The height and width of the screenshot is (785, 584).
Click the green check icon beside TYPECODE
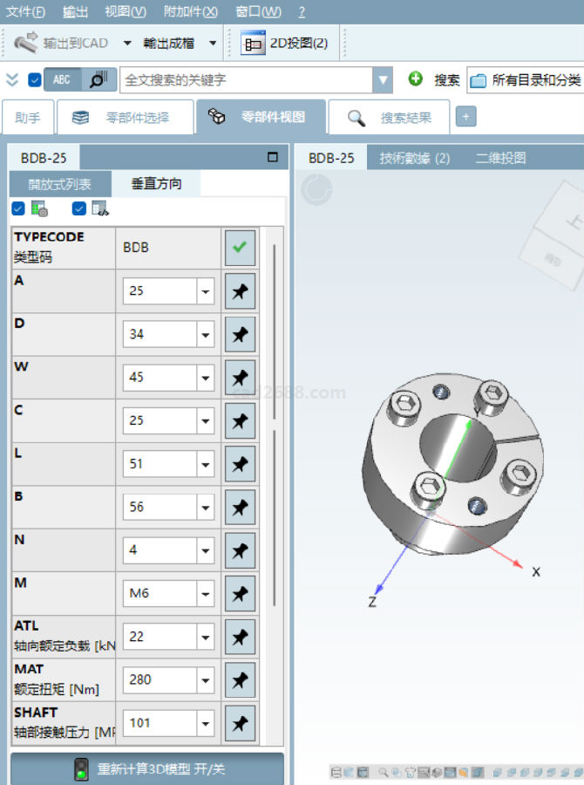coord(240,248)
